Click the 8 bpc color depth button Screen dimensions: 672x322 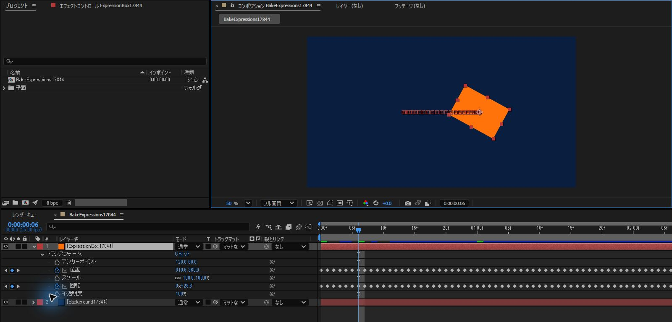(52, 203)
